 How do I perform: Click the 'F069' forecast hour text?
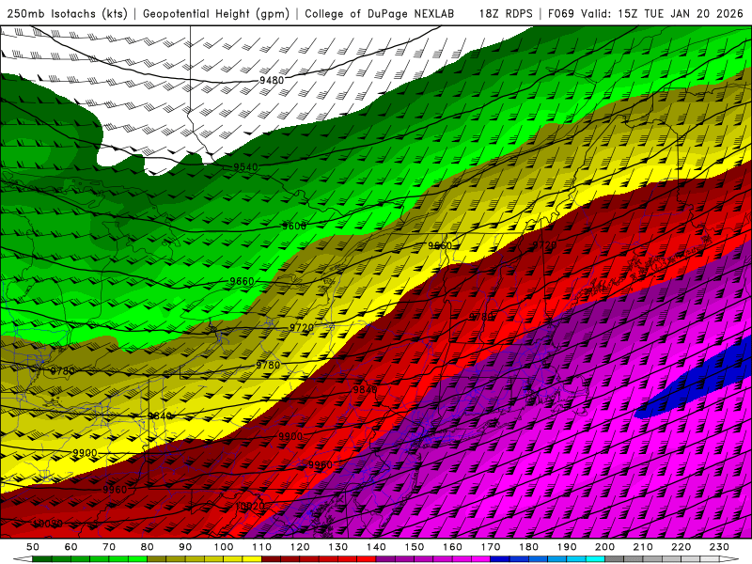(560, 13)
